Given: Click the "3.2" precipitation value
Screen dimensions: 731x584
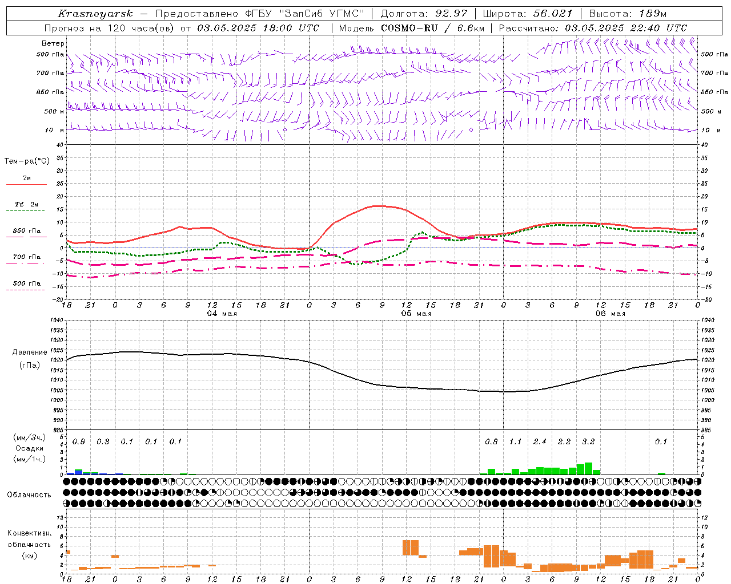Looking at the screenshot, I should [x=588, y=442].
